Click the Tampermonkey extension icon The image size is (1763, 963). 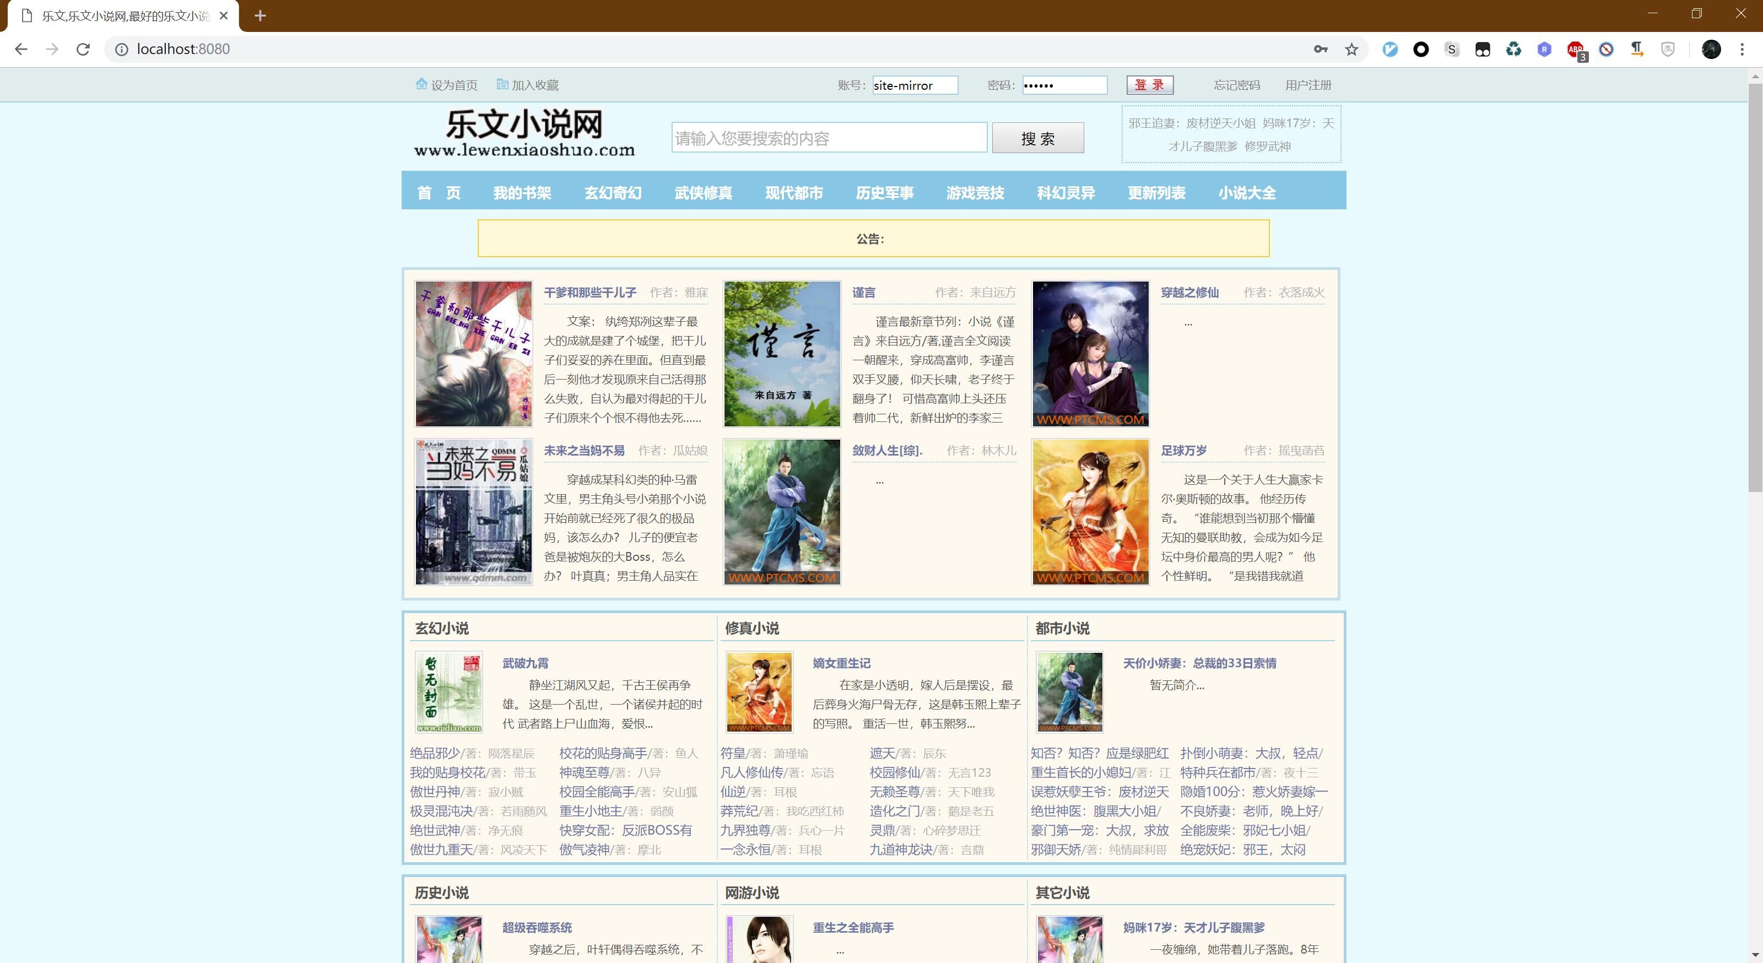(1483, 49)
